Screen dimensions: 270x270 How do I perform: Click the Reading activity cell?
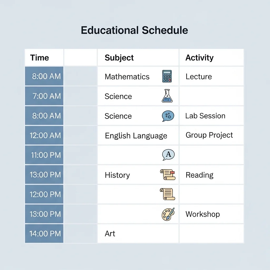(211, 175)
